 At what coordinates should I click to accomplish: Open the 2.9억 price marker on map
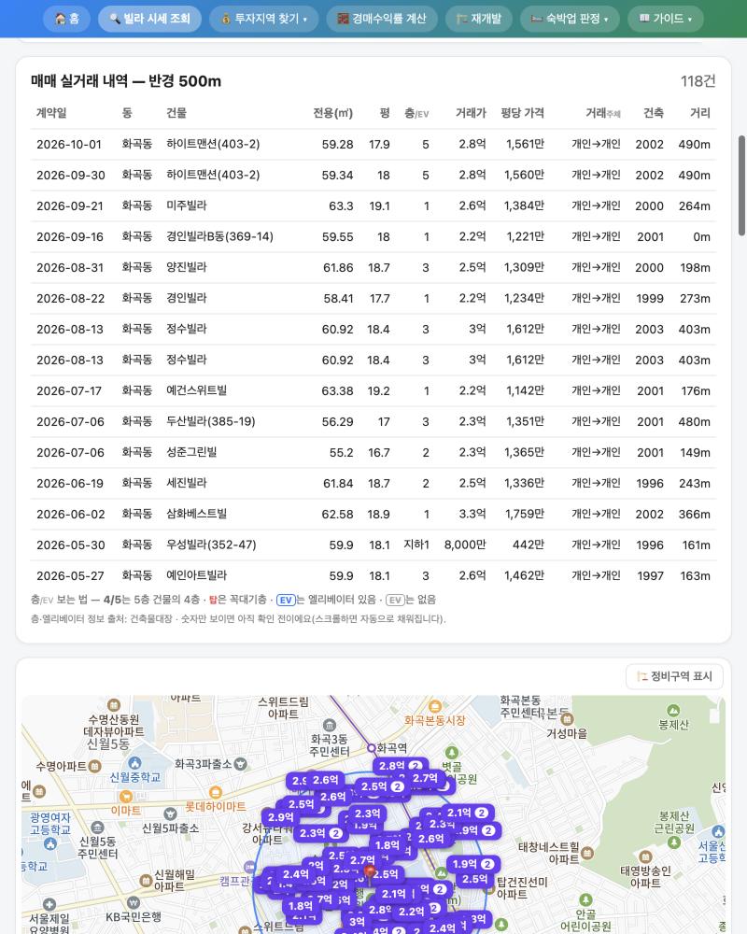pyautogui.click(x=280, y=817)
